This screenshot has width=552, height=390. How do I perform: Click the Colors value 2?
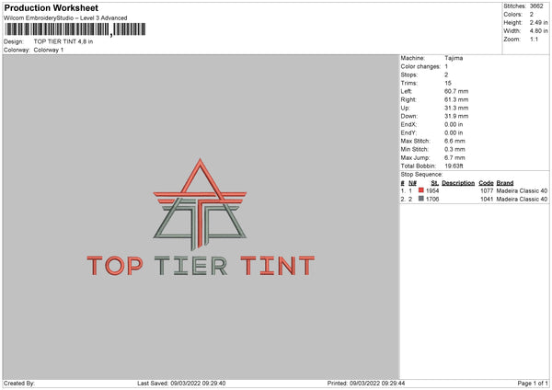[532, 15]
